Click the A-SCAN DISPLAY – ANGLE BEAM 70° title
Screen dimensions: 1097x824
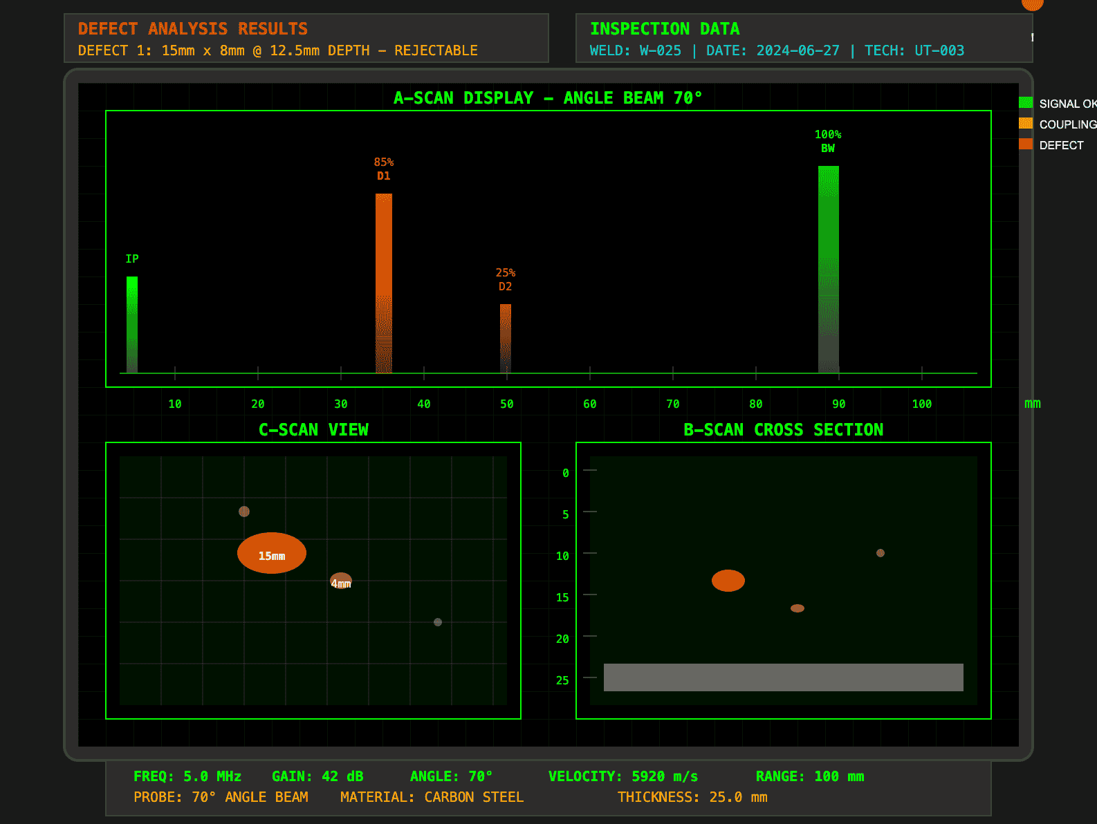548,97
